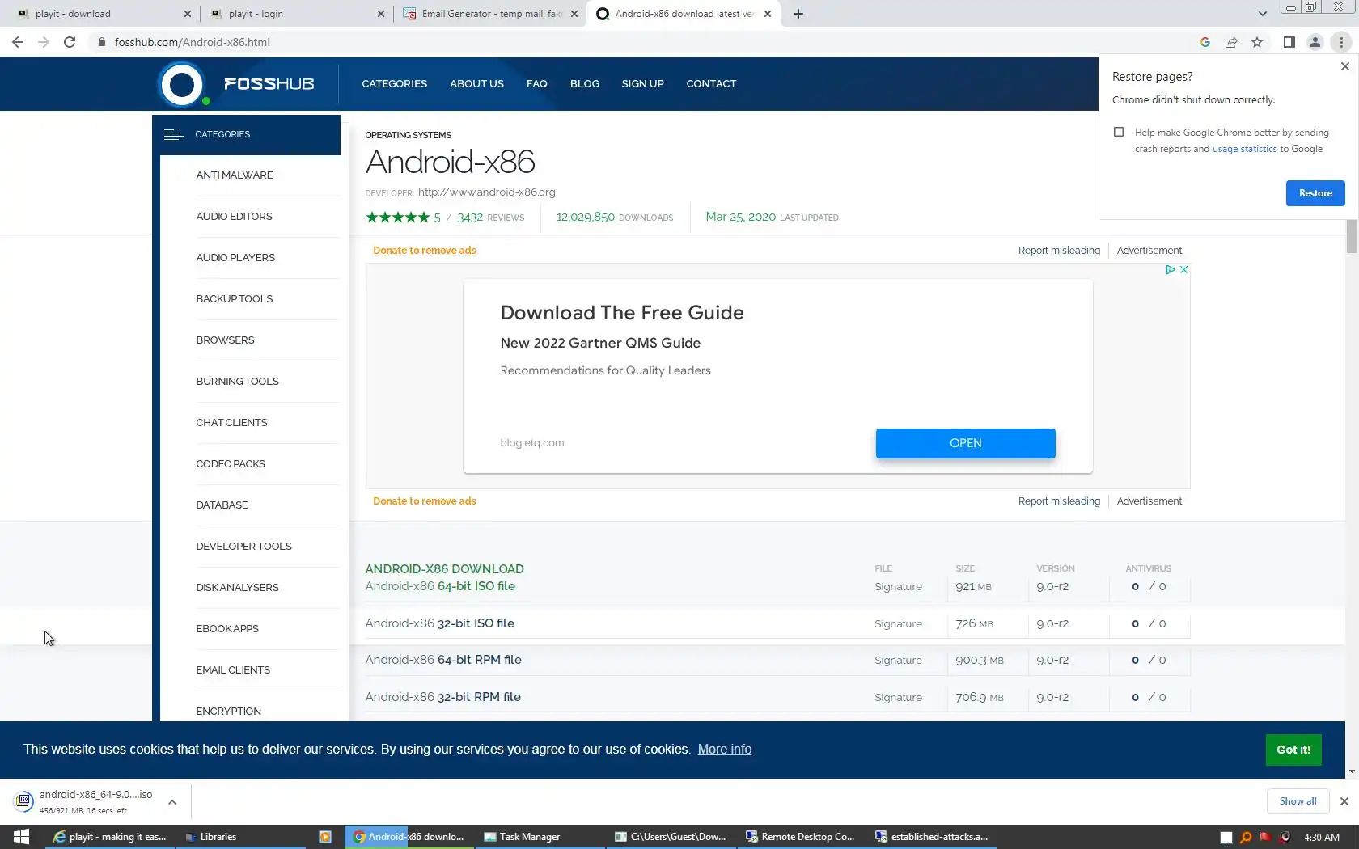
Task: Open the tab search dropdown chevron
Action: [x=1262, y=14]
